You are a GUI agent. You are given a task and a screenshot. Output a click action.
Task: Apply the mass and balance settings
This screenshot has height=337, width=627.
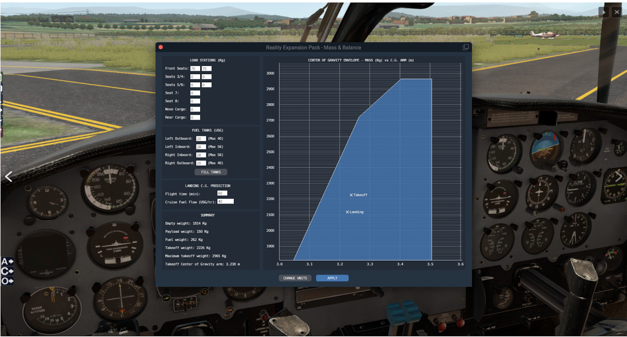tap(332, 278)
